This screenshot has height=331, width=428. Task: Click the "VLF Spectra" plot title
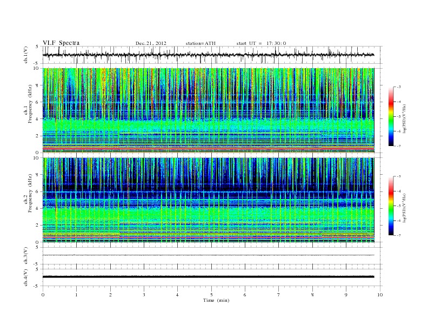click(61, 43)
